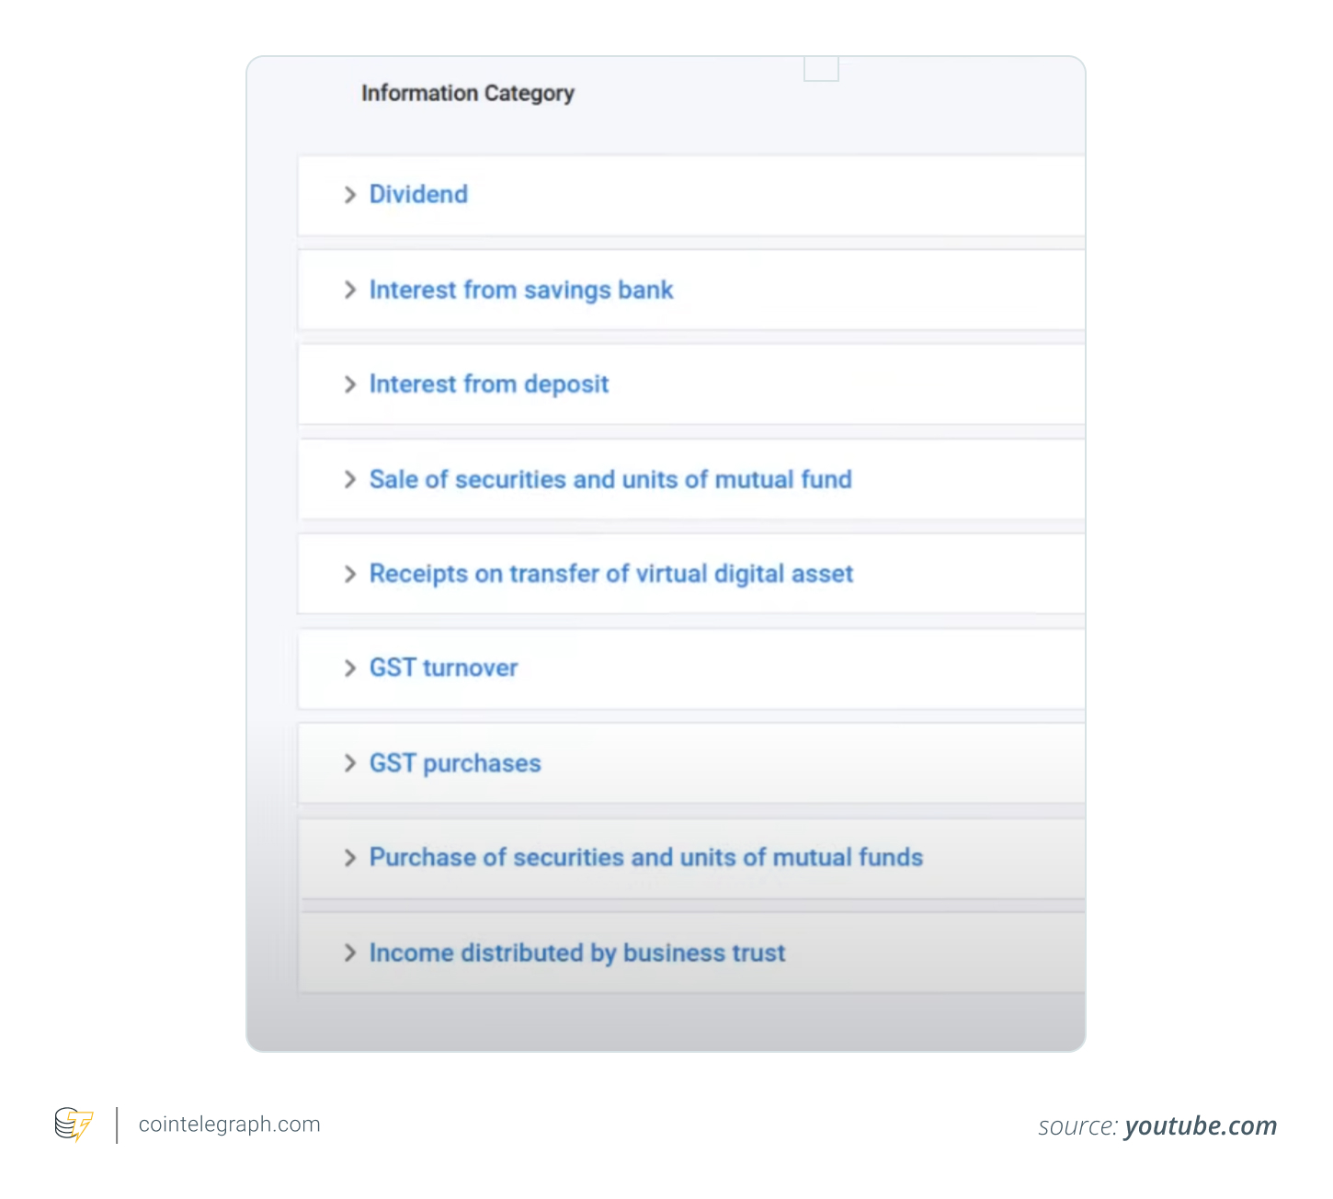Click the arrow beside Purchase of securities row
The width and height of the screenshot is (1333, 1199).
coord(350,858)
